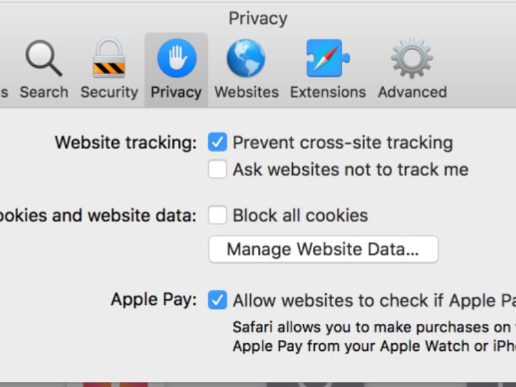This screenshot has width=516, height=387.
Task: Open the gear Advanced icon
Action: pyautogui.click(x=412, y=58)
